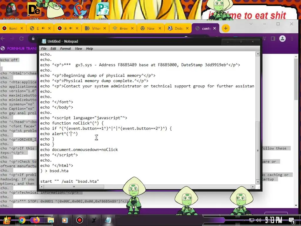This screenshot has width=301, height=226.
Task: Click the line ') > bsod.hta' in Notepad
Action: pos(54,171)
